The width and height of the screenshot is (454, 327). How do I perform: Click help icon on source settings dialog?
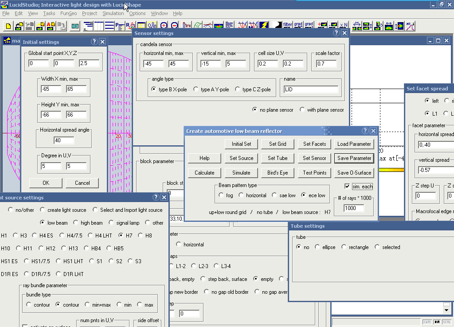tap(156, 197)
